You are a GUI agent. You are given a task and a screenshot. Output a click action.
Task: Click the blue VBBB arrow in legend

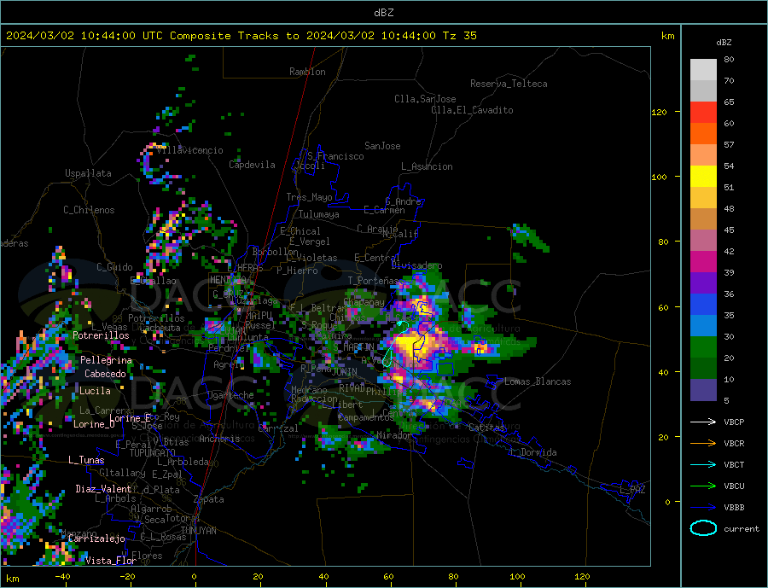point(703,508)
